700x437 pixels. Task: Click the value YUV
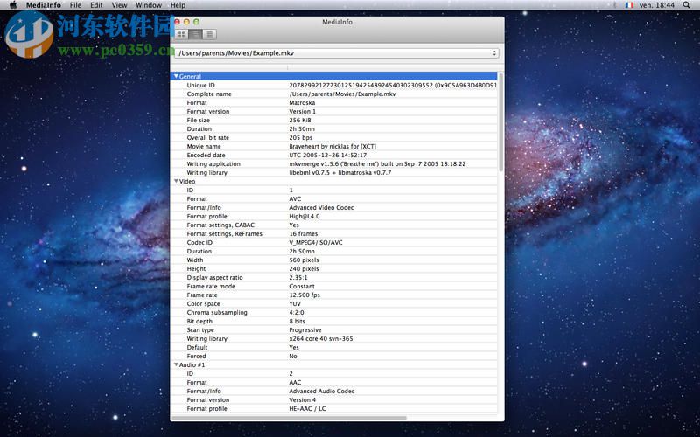(295, 303)
